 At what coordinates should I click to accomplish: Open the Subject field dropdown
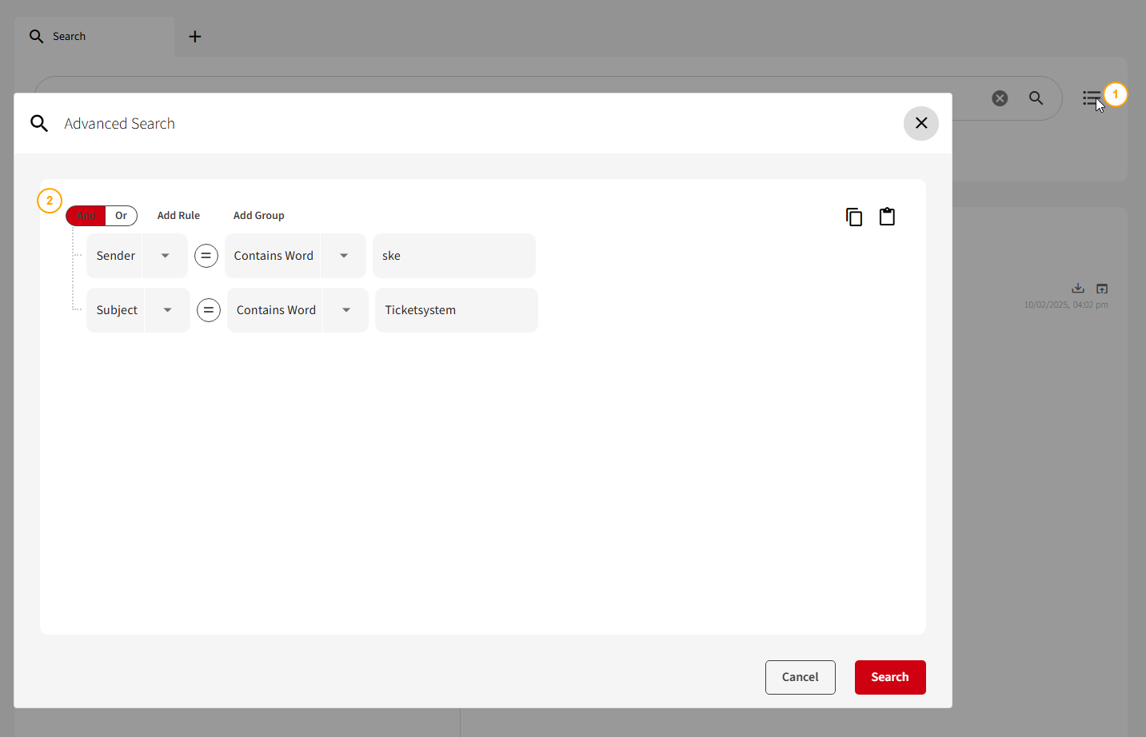click(167, 309)
